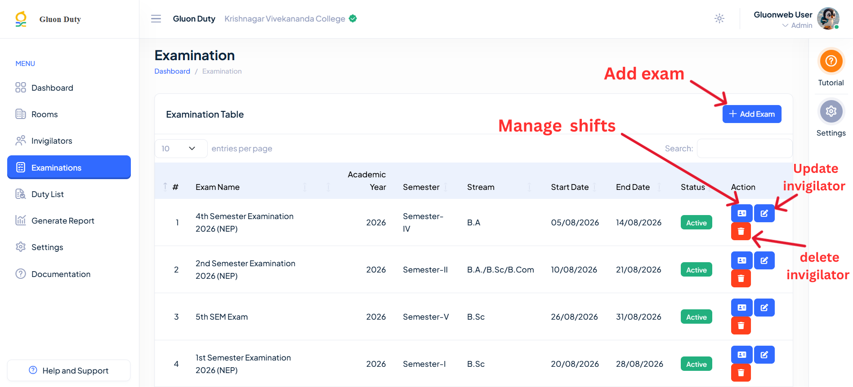
Task: Go to Dashboard in sidebar menu
Action: 69,88
